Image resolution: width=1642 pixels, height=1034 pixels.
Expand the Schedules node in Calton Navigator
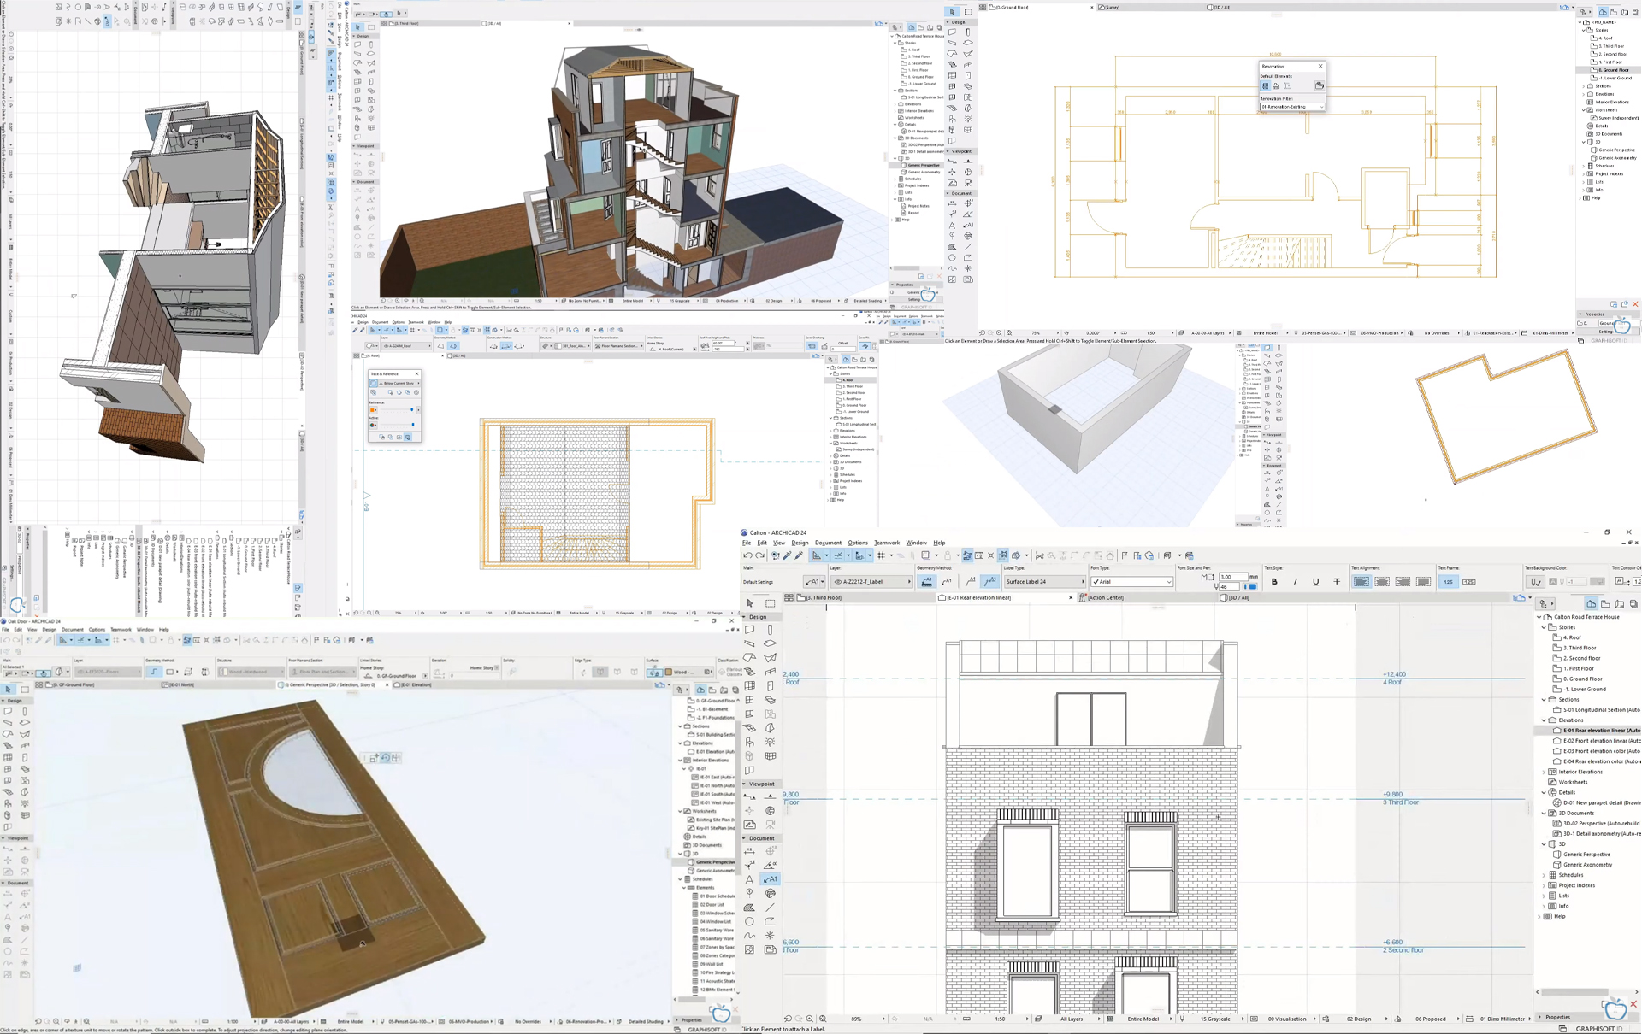[x=1545, y=875]
